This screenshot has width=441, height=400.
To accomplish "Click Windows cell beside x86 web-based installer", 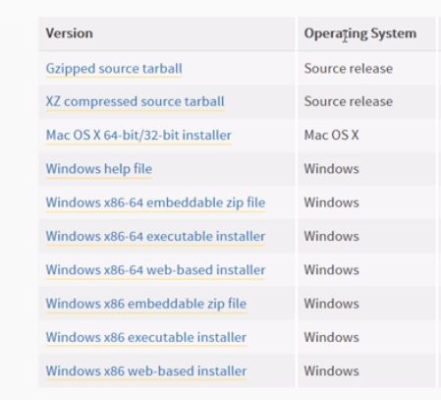I will point(331,371).
